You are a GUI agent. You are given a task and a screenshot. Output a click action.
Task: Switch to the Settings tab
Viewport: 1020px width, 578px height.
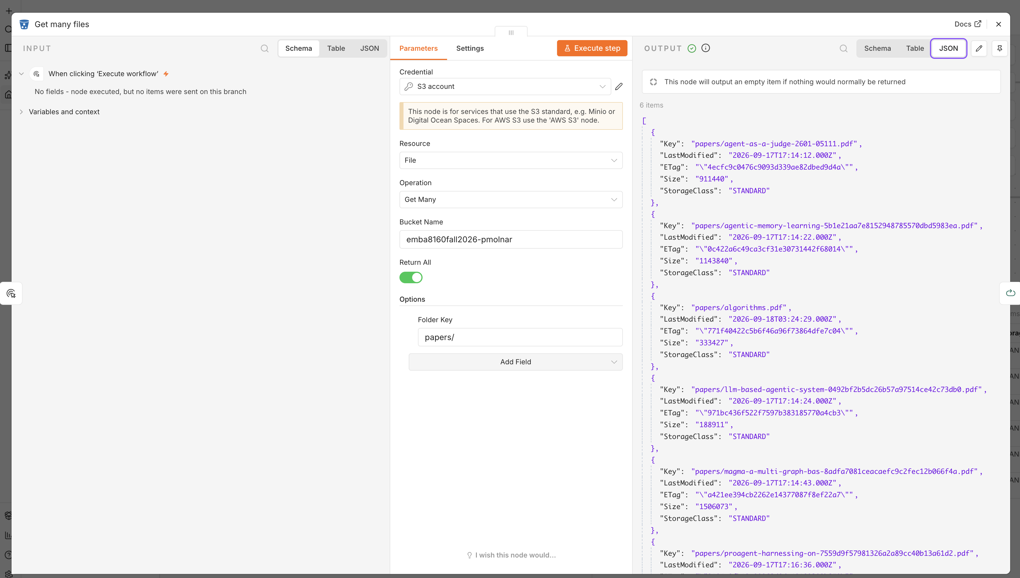(470, 48)
